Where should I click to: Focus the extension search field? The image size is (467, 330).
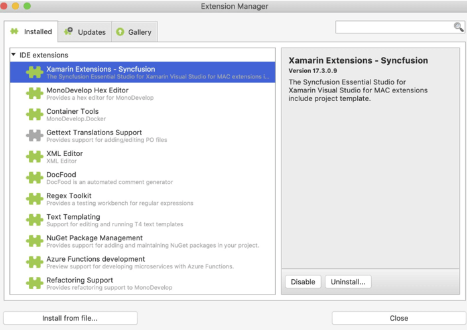395,27
